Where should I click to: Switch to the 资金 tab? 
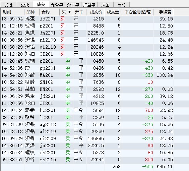point(105,5)
